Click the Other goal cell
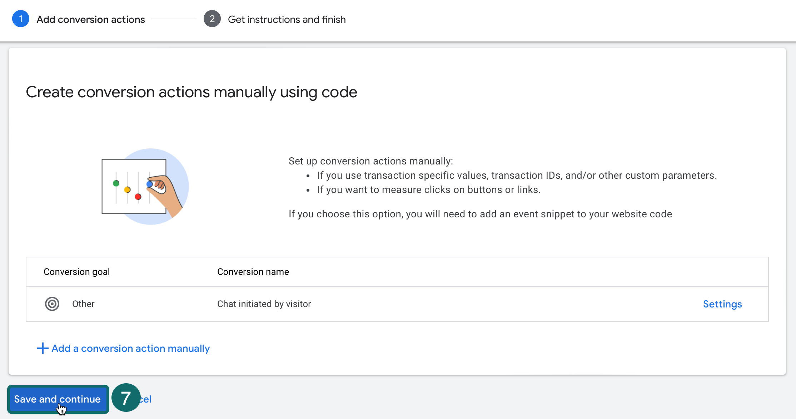796x419 pixels. 83,304
